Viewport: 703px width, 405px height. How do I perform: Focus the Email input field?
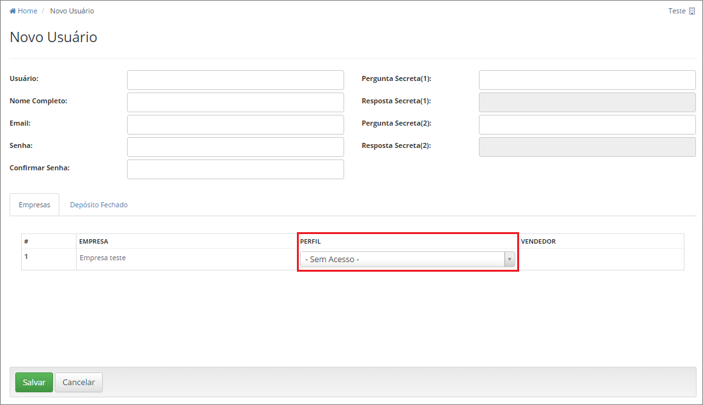point(236,124)
